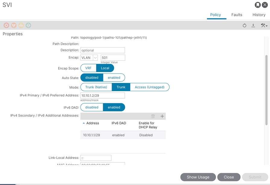This screenshot has height=185, width=270.
Task: Open the wrench tools menu
Action: pos(263,25)
